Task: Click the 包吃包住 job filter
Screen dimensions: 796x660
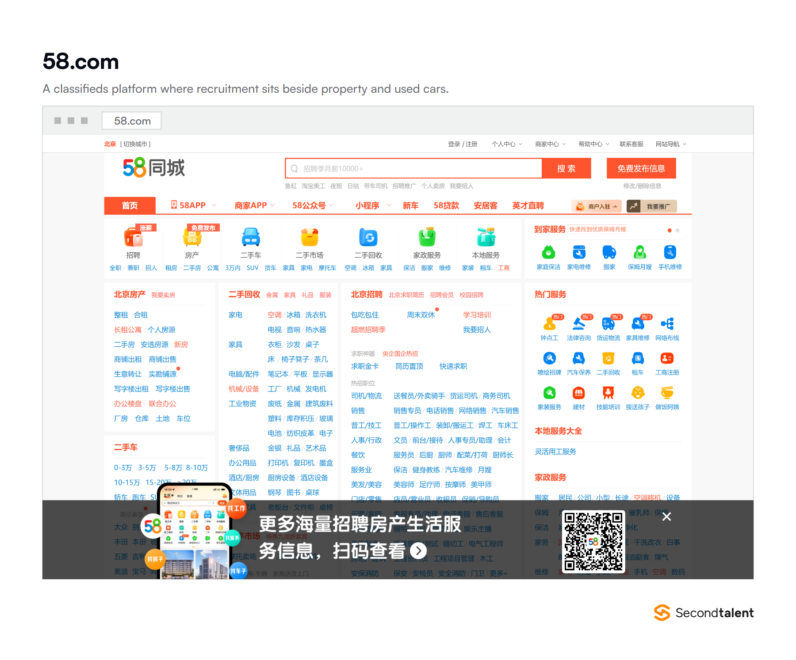Action: click(x=365, y=315)
